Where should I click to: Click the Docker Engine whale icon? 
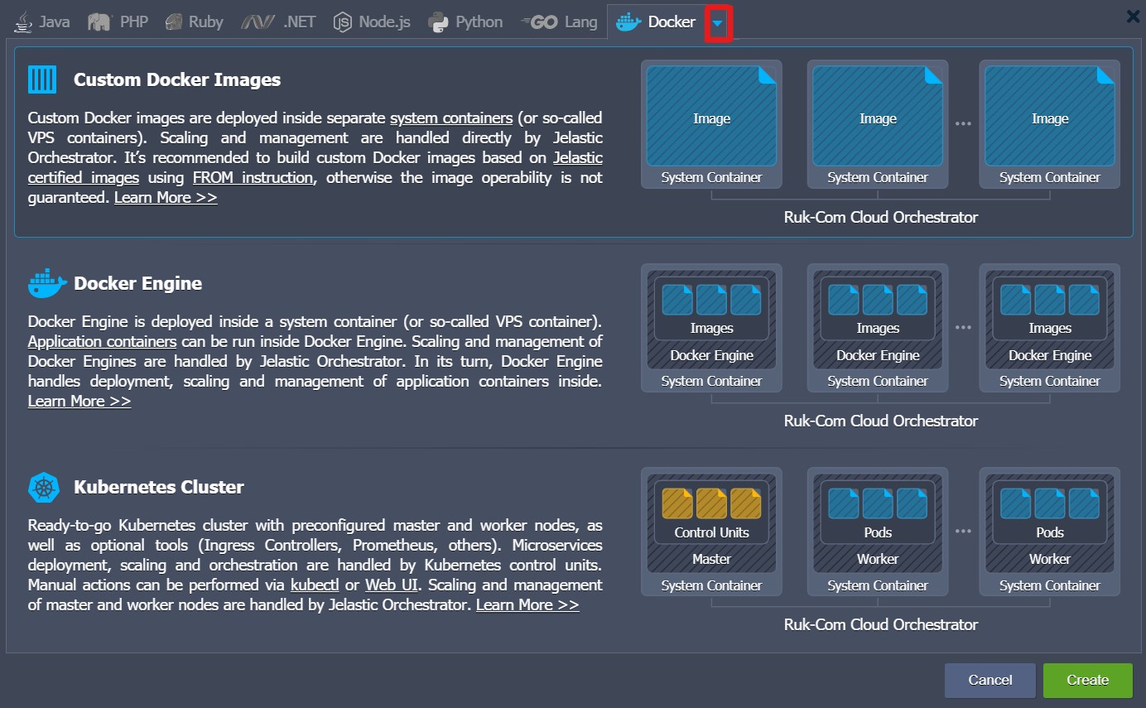pos(47,283)
